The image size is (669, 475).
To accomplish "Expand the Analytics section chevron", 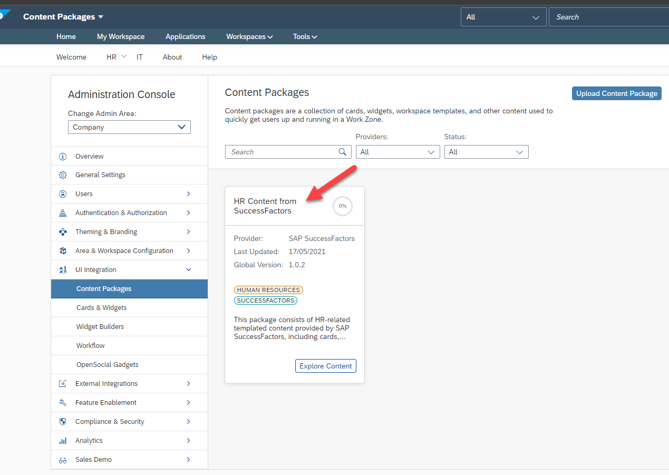I will tap(188, 441).
